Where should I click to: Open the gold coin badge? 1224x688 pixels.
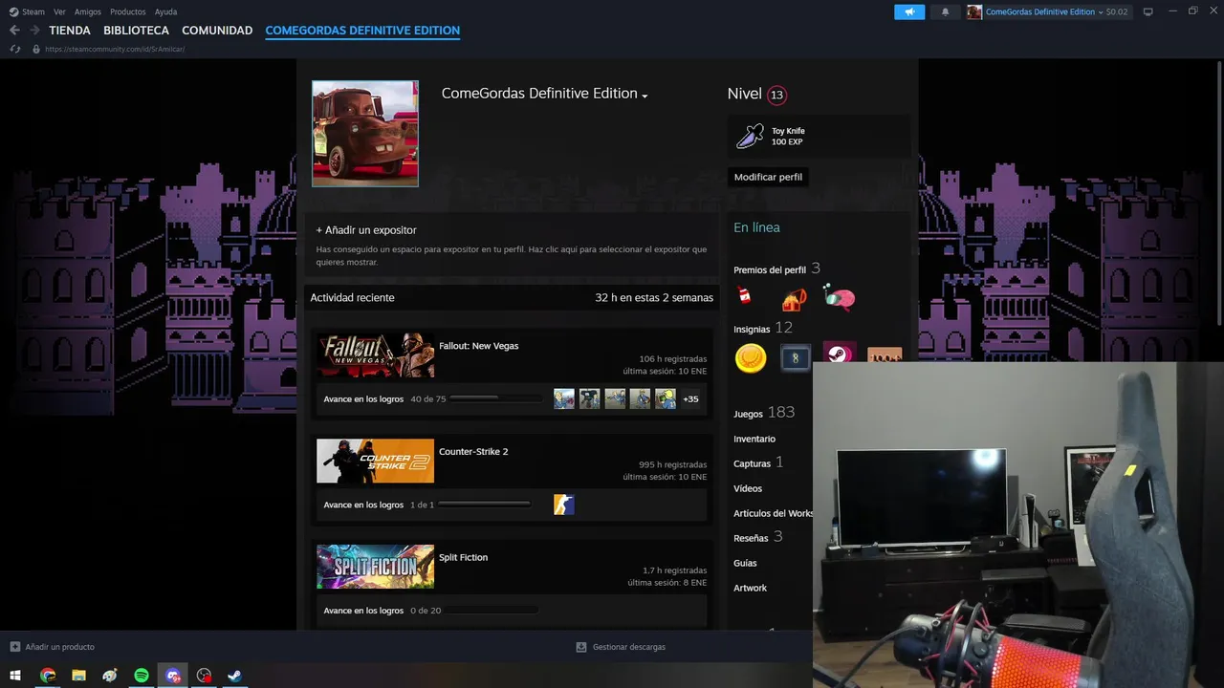click(x=751, y=358)
